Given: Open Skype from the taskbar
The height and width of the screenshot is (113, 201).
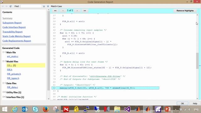Looking at the screenshot, I should (35, 109).
